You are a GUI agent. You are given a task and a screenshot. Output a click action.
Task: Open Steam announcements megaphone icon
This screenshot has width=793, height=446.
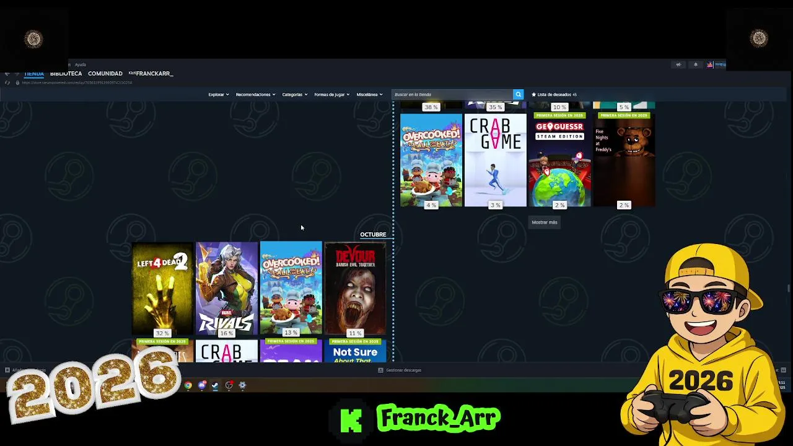click(678, 64)
